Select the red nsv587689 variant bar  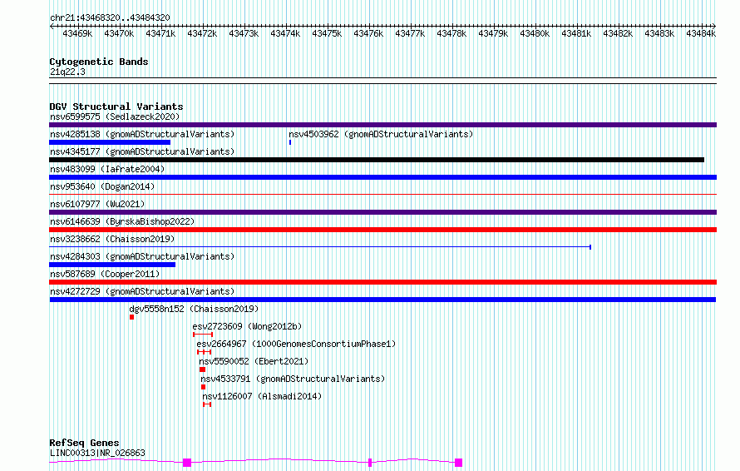coord(382,282)
